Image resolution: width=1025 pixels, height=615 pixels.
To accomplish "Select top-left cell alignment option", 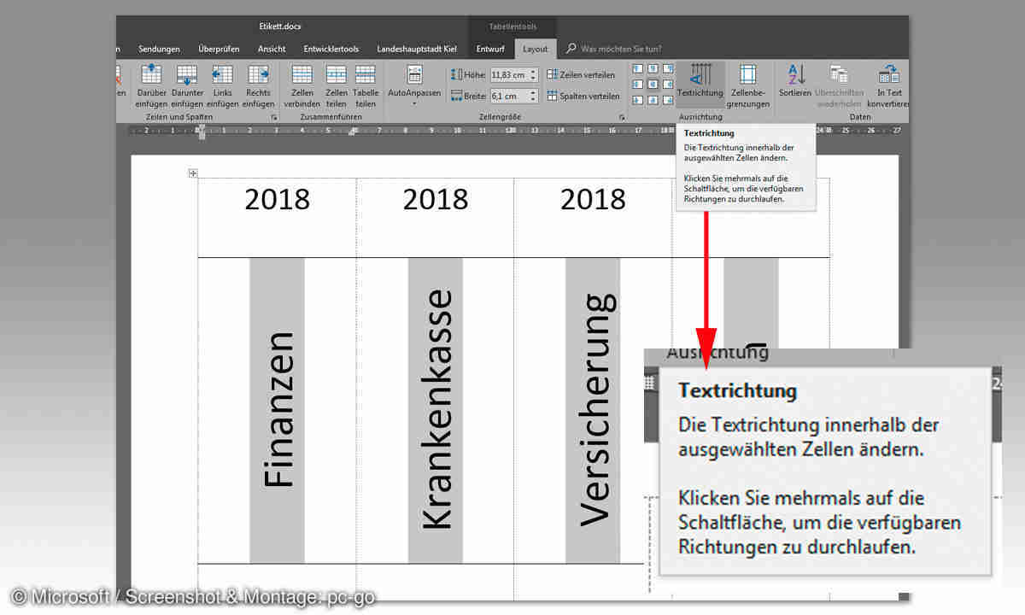I will (x=637, y=69).
